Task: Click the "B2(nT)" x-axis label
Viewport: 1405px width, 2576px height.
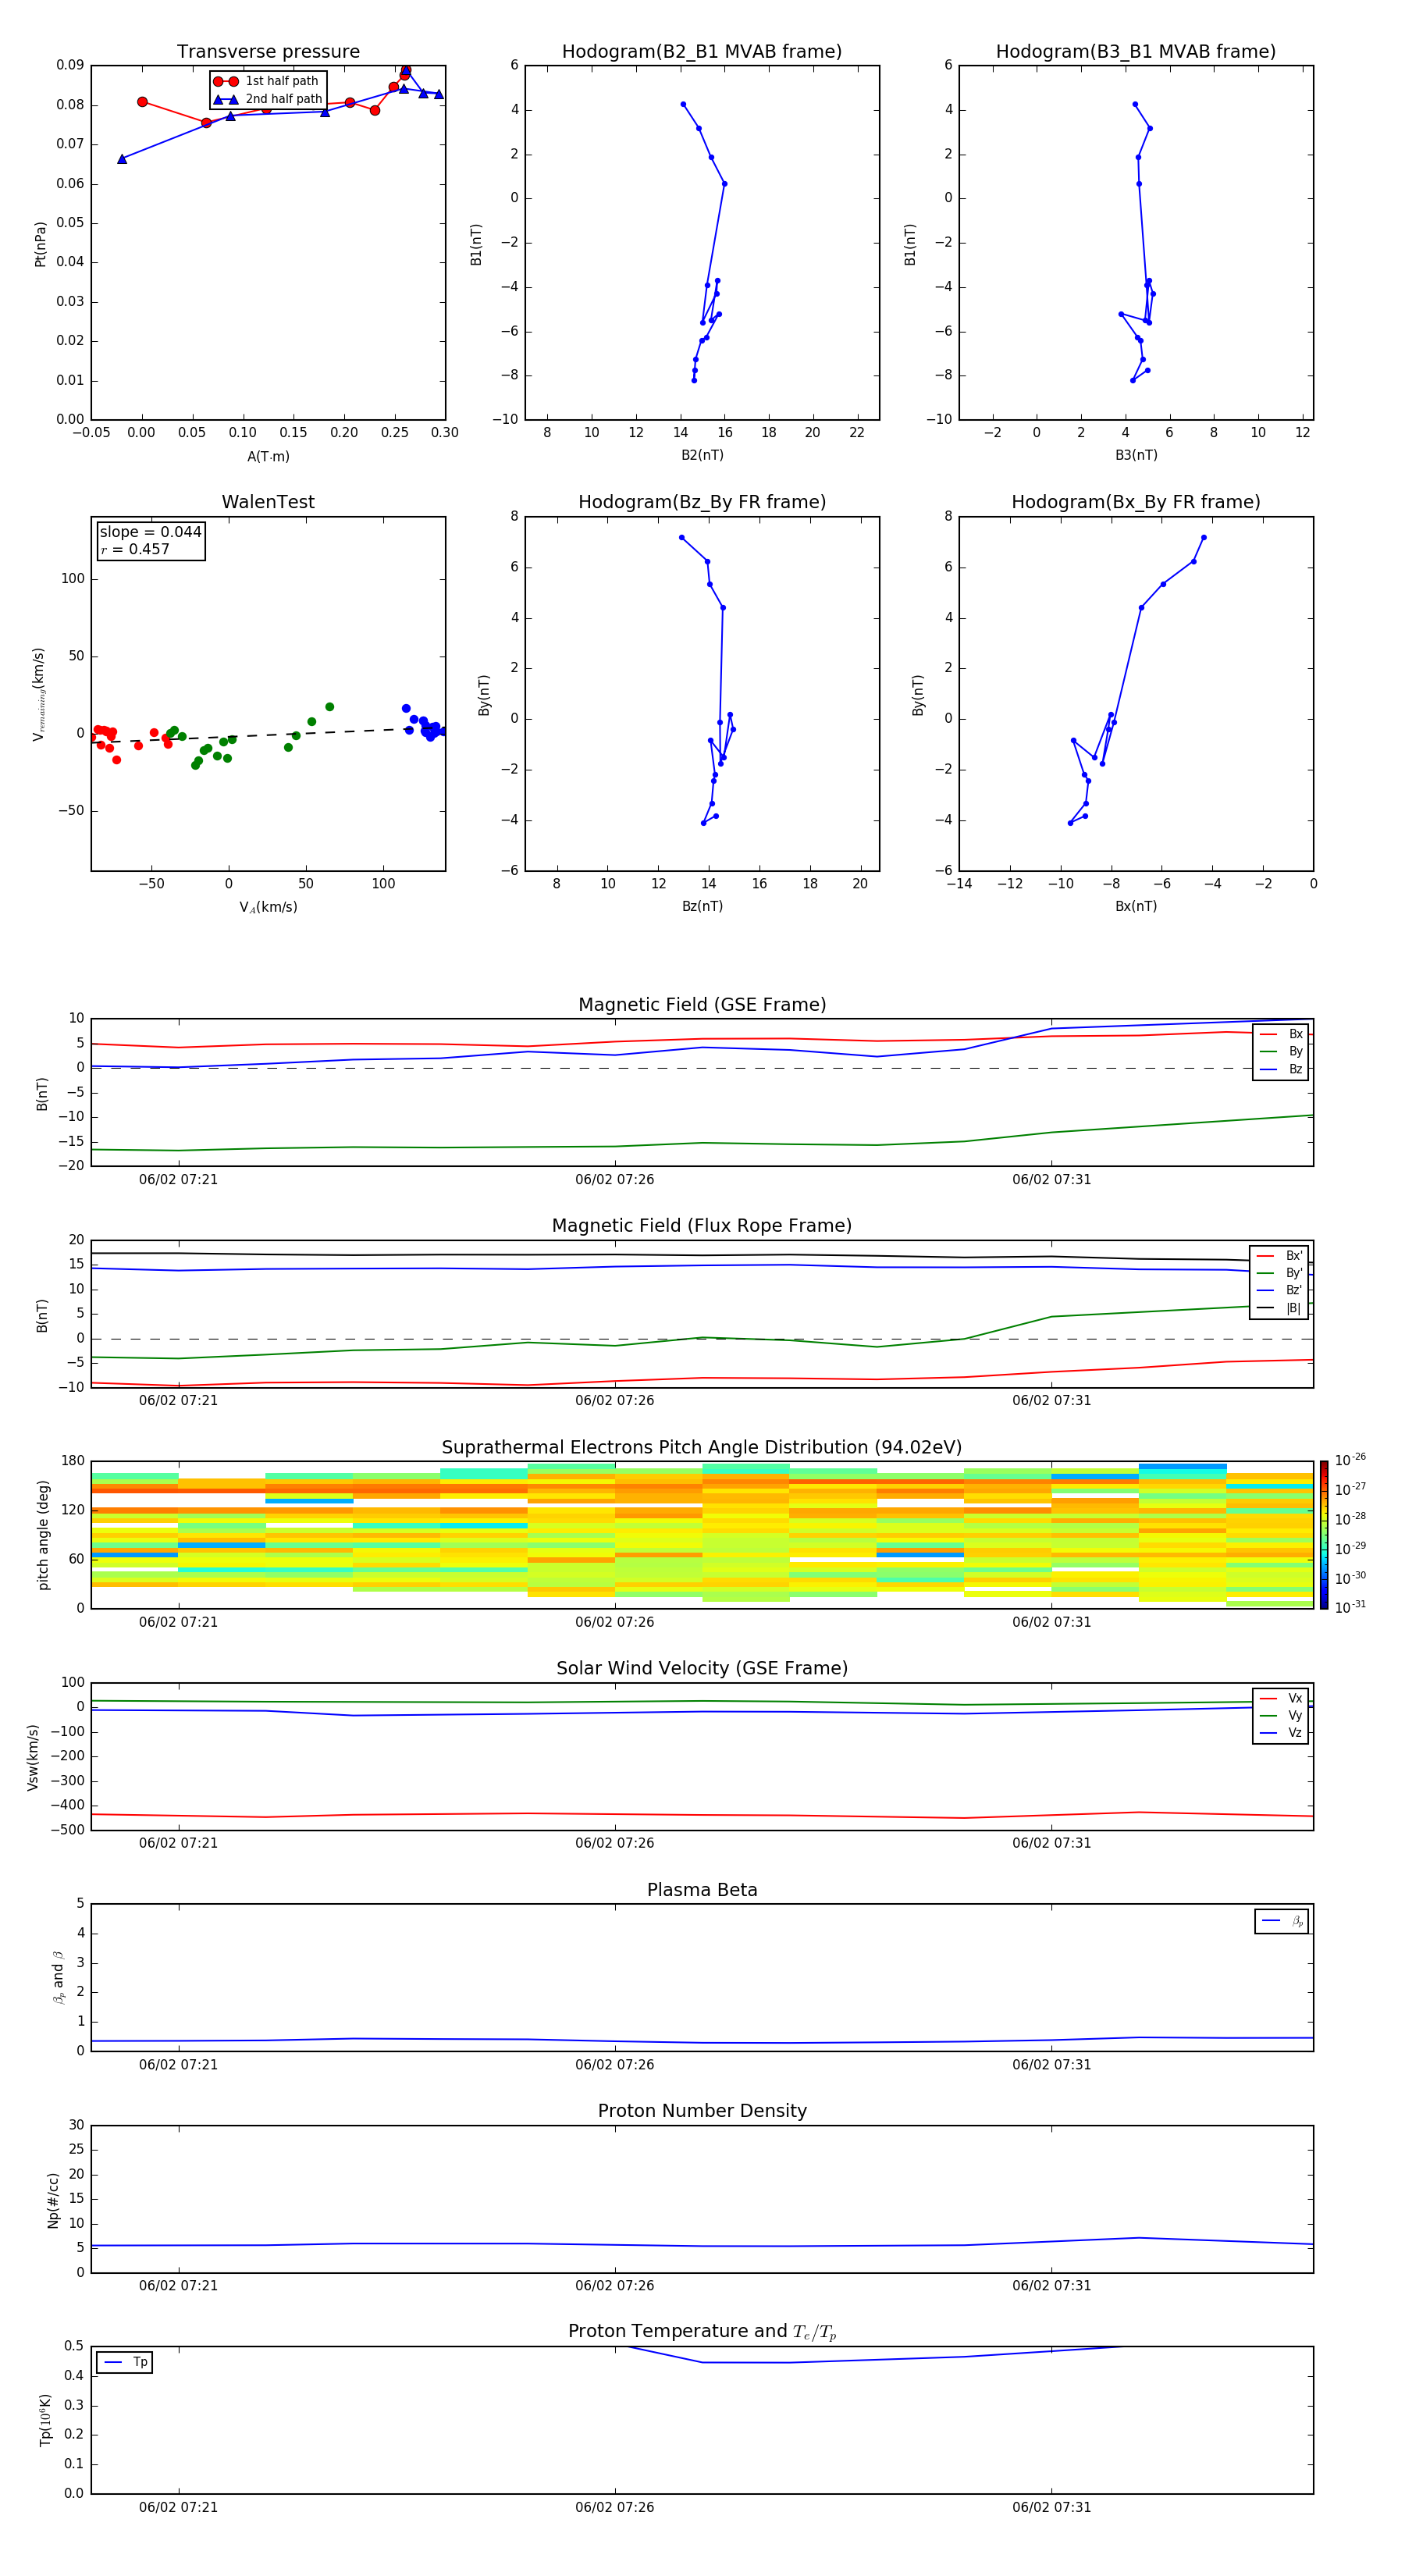Action: click(x=702, y=455)
